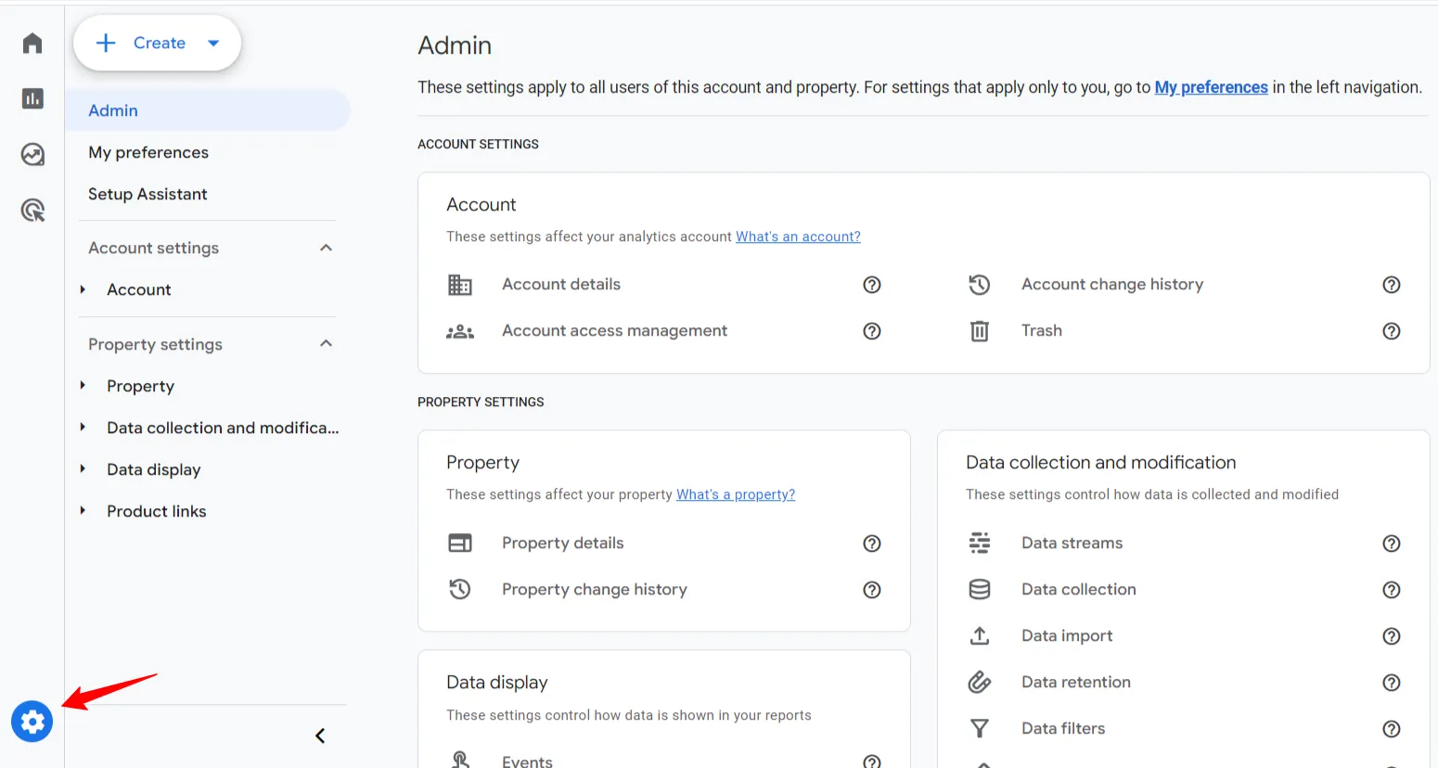Click the Data collection database icon
Screen dimensions: 1438x768
pyautogui.click(x=980, y=590)
